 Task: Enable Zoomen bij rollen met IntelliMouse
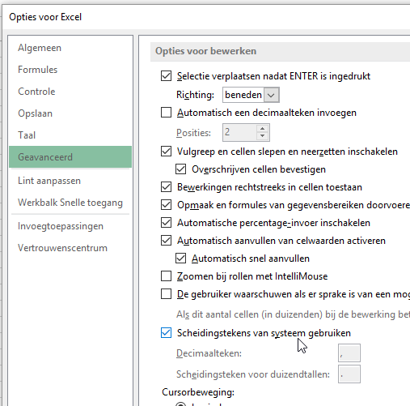point(166,276)
